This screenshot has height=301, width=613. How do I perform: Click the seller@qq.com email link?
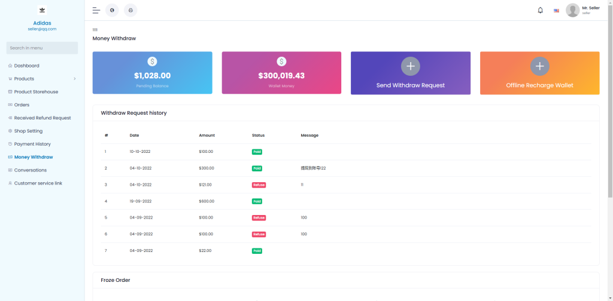tap(42, 29)
